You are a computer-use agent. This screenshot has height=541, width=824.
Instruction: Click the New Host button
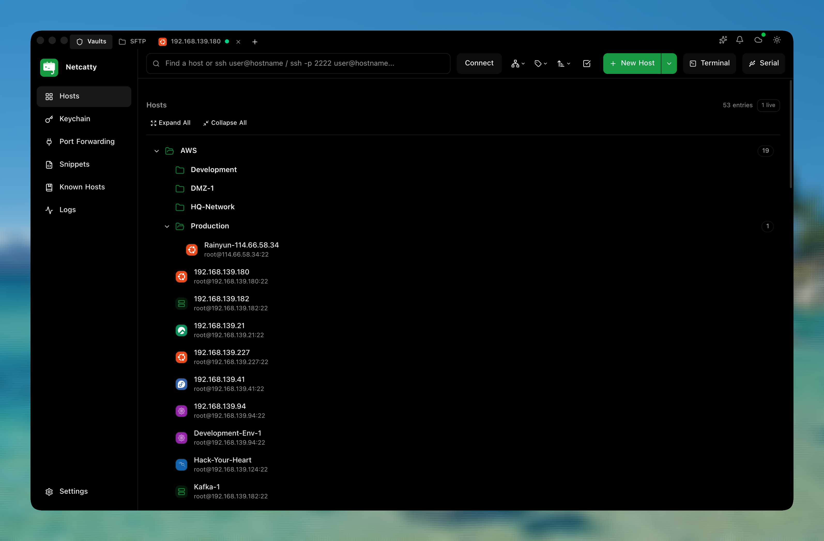point(632,63)
